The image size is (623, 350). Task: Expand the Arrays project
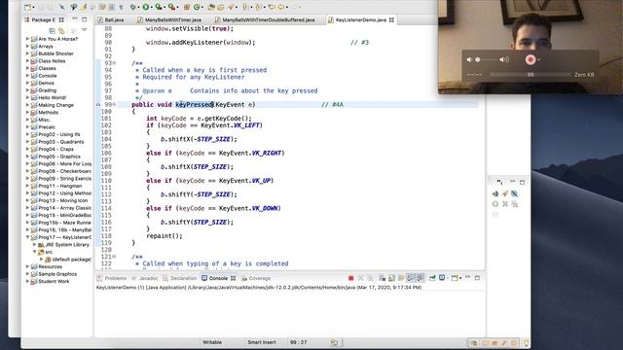[x=27, y=46]
